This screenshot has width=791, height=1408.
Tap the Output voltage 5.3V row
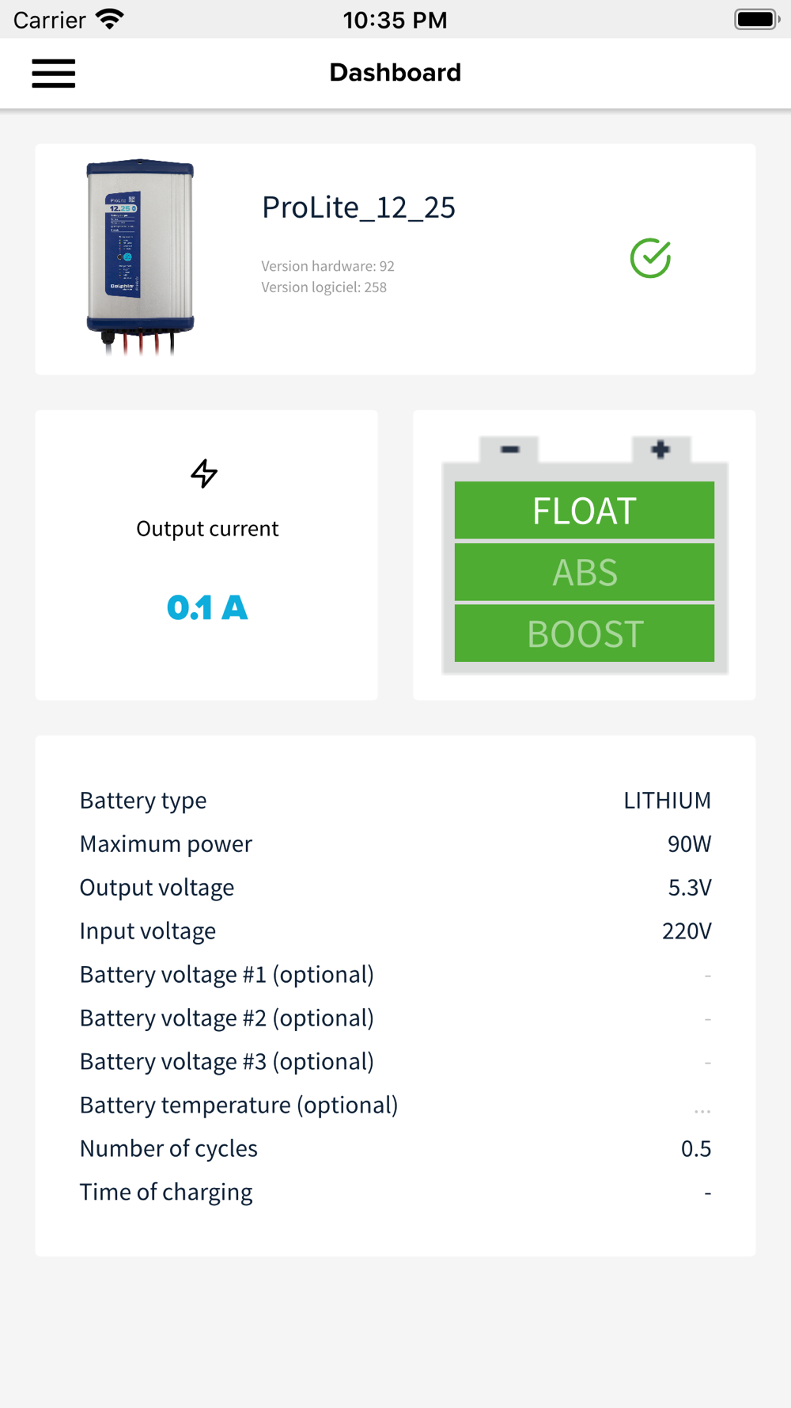(395, 887)
